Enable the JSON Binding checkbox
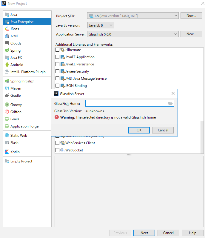The width and height of the screenshot is (205, 238). [58, 86]
